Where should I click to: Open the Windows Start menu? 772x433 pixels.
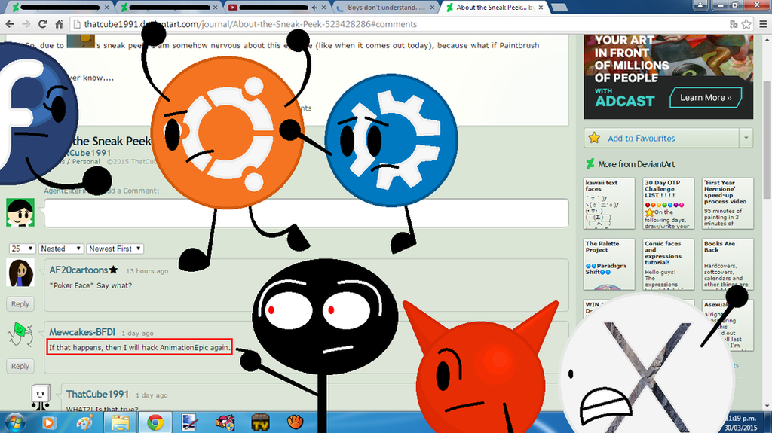(14, 422)
